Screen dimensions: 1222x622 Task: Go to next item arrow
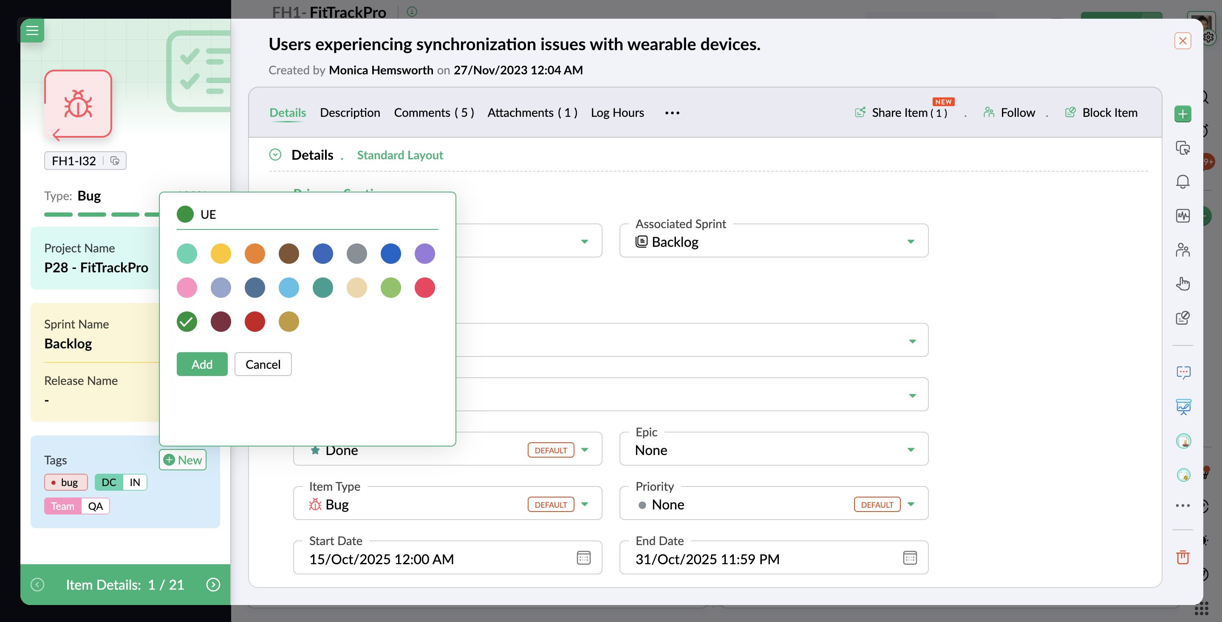click(213, 585)
